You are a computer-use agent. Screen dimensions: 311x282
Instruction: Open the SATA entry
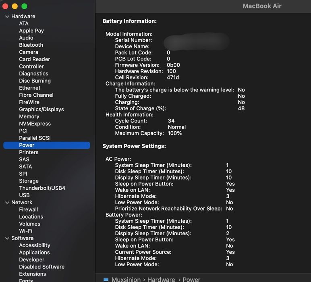pyautogui.click(x=25, y=167)
